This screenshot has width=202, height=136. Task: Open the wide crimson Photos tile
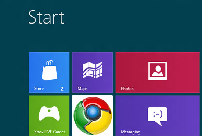coord(158,72)
